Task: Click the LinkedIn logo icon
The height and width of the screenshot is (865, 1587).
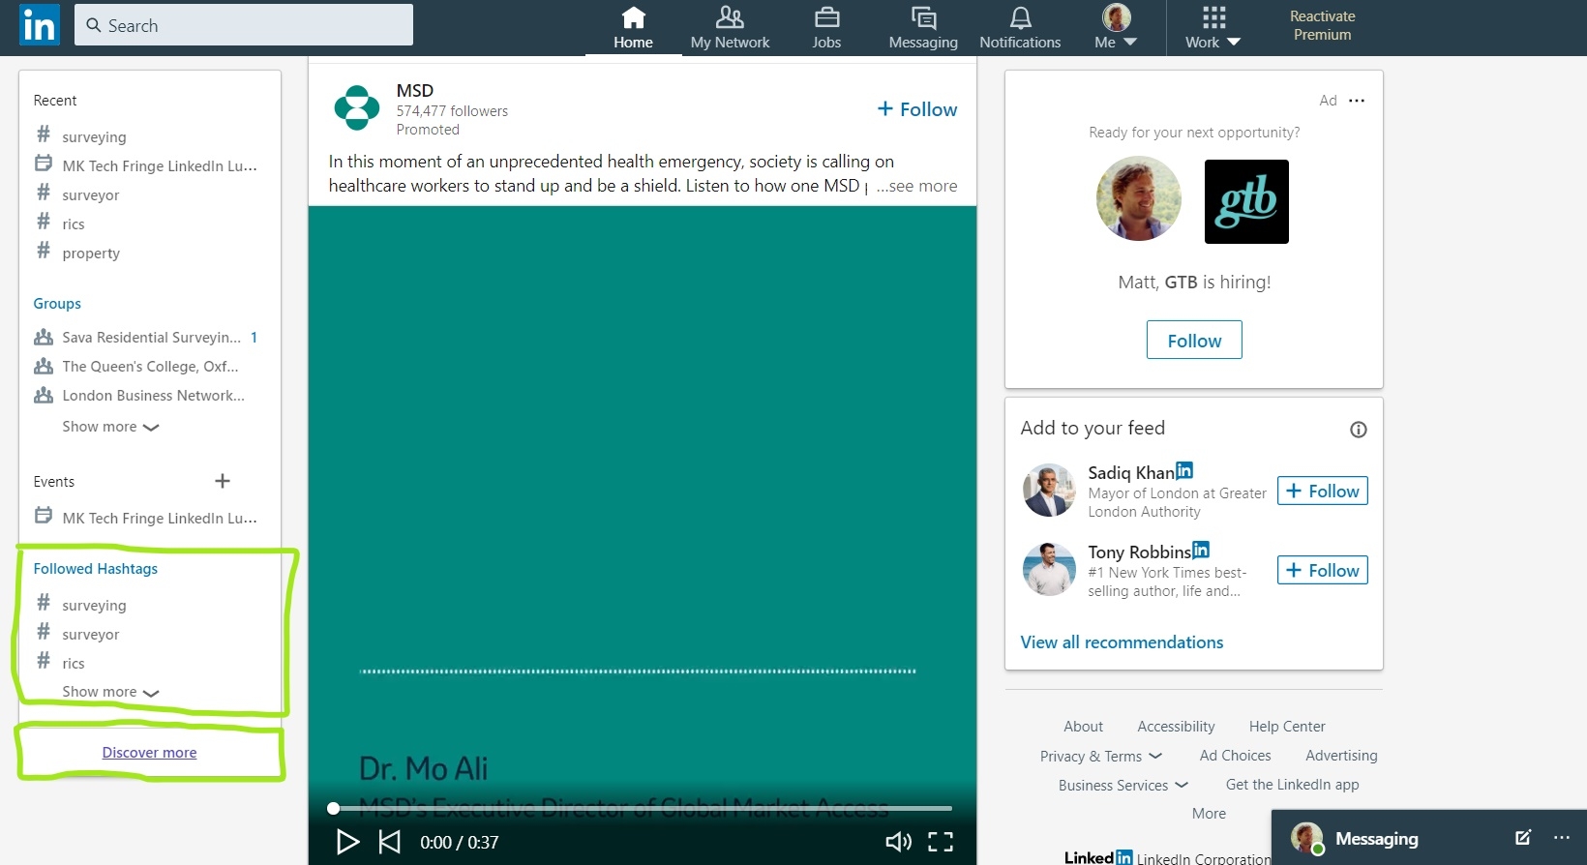Action: pyautogui.click(x=40, y=25)
